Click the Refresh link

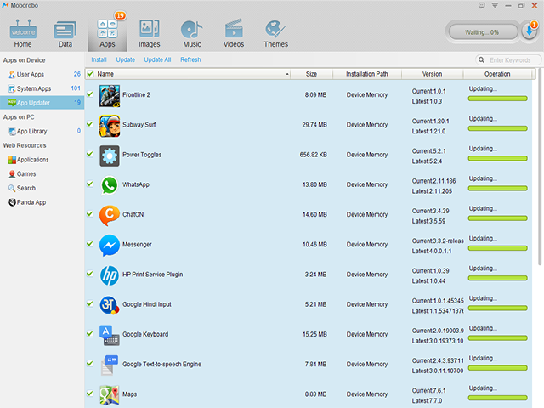[x=190, y=59]
